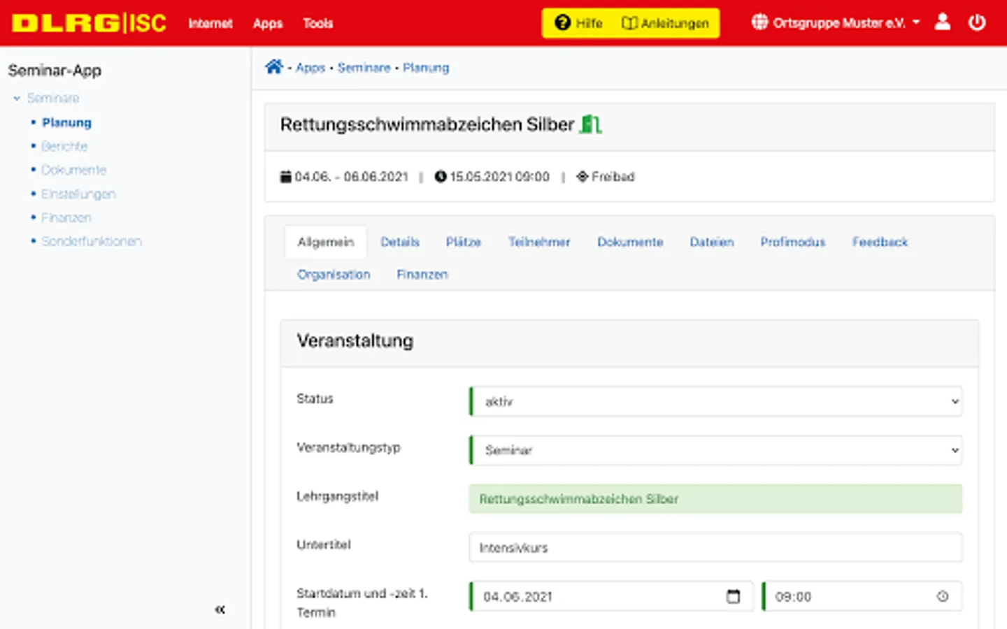Click the start time field 09:00
Image resolution: width=1007 pixels, height=629 pixels.
[x=862, y=596]
